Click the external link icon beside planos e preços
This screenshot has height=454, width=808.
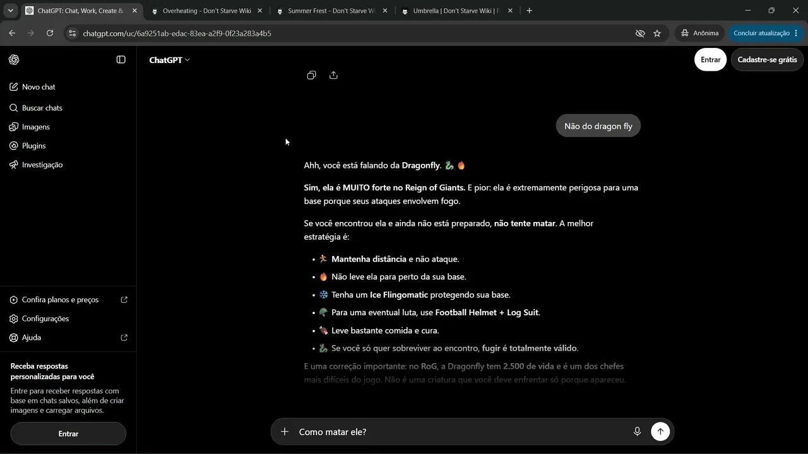coord(124,300)
